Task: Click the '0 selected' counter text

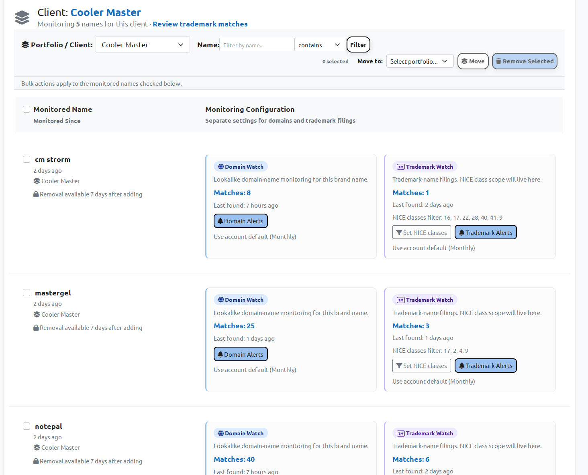Action: click(335, 61)
